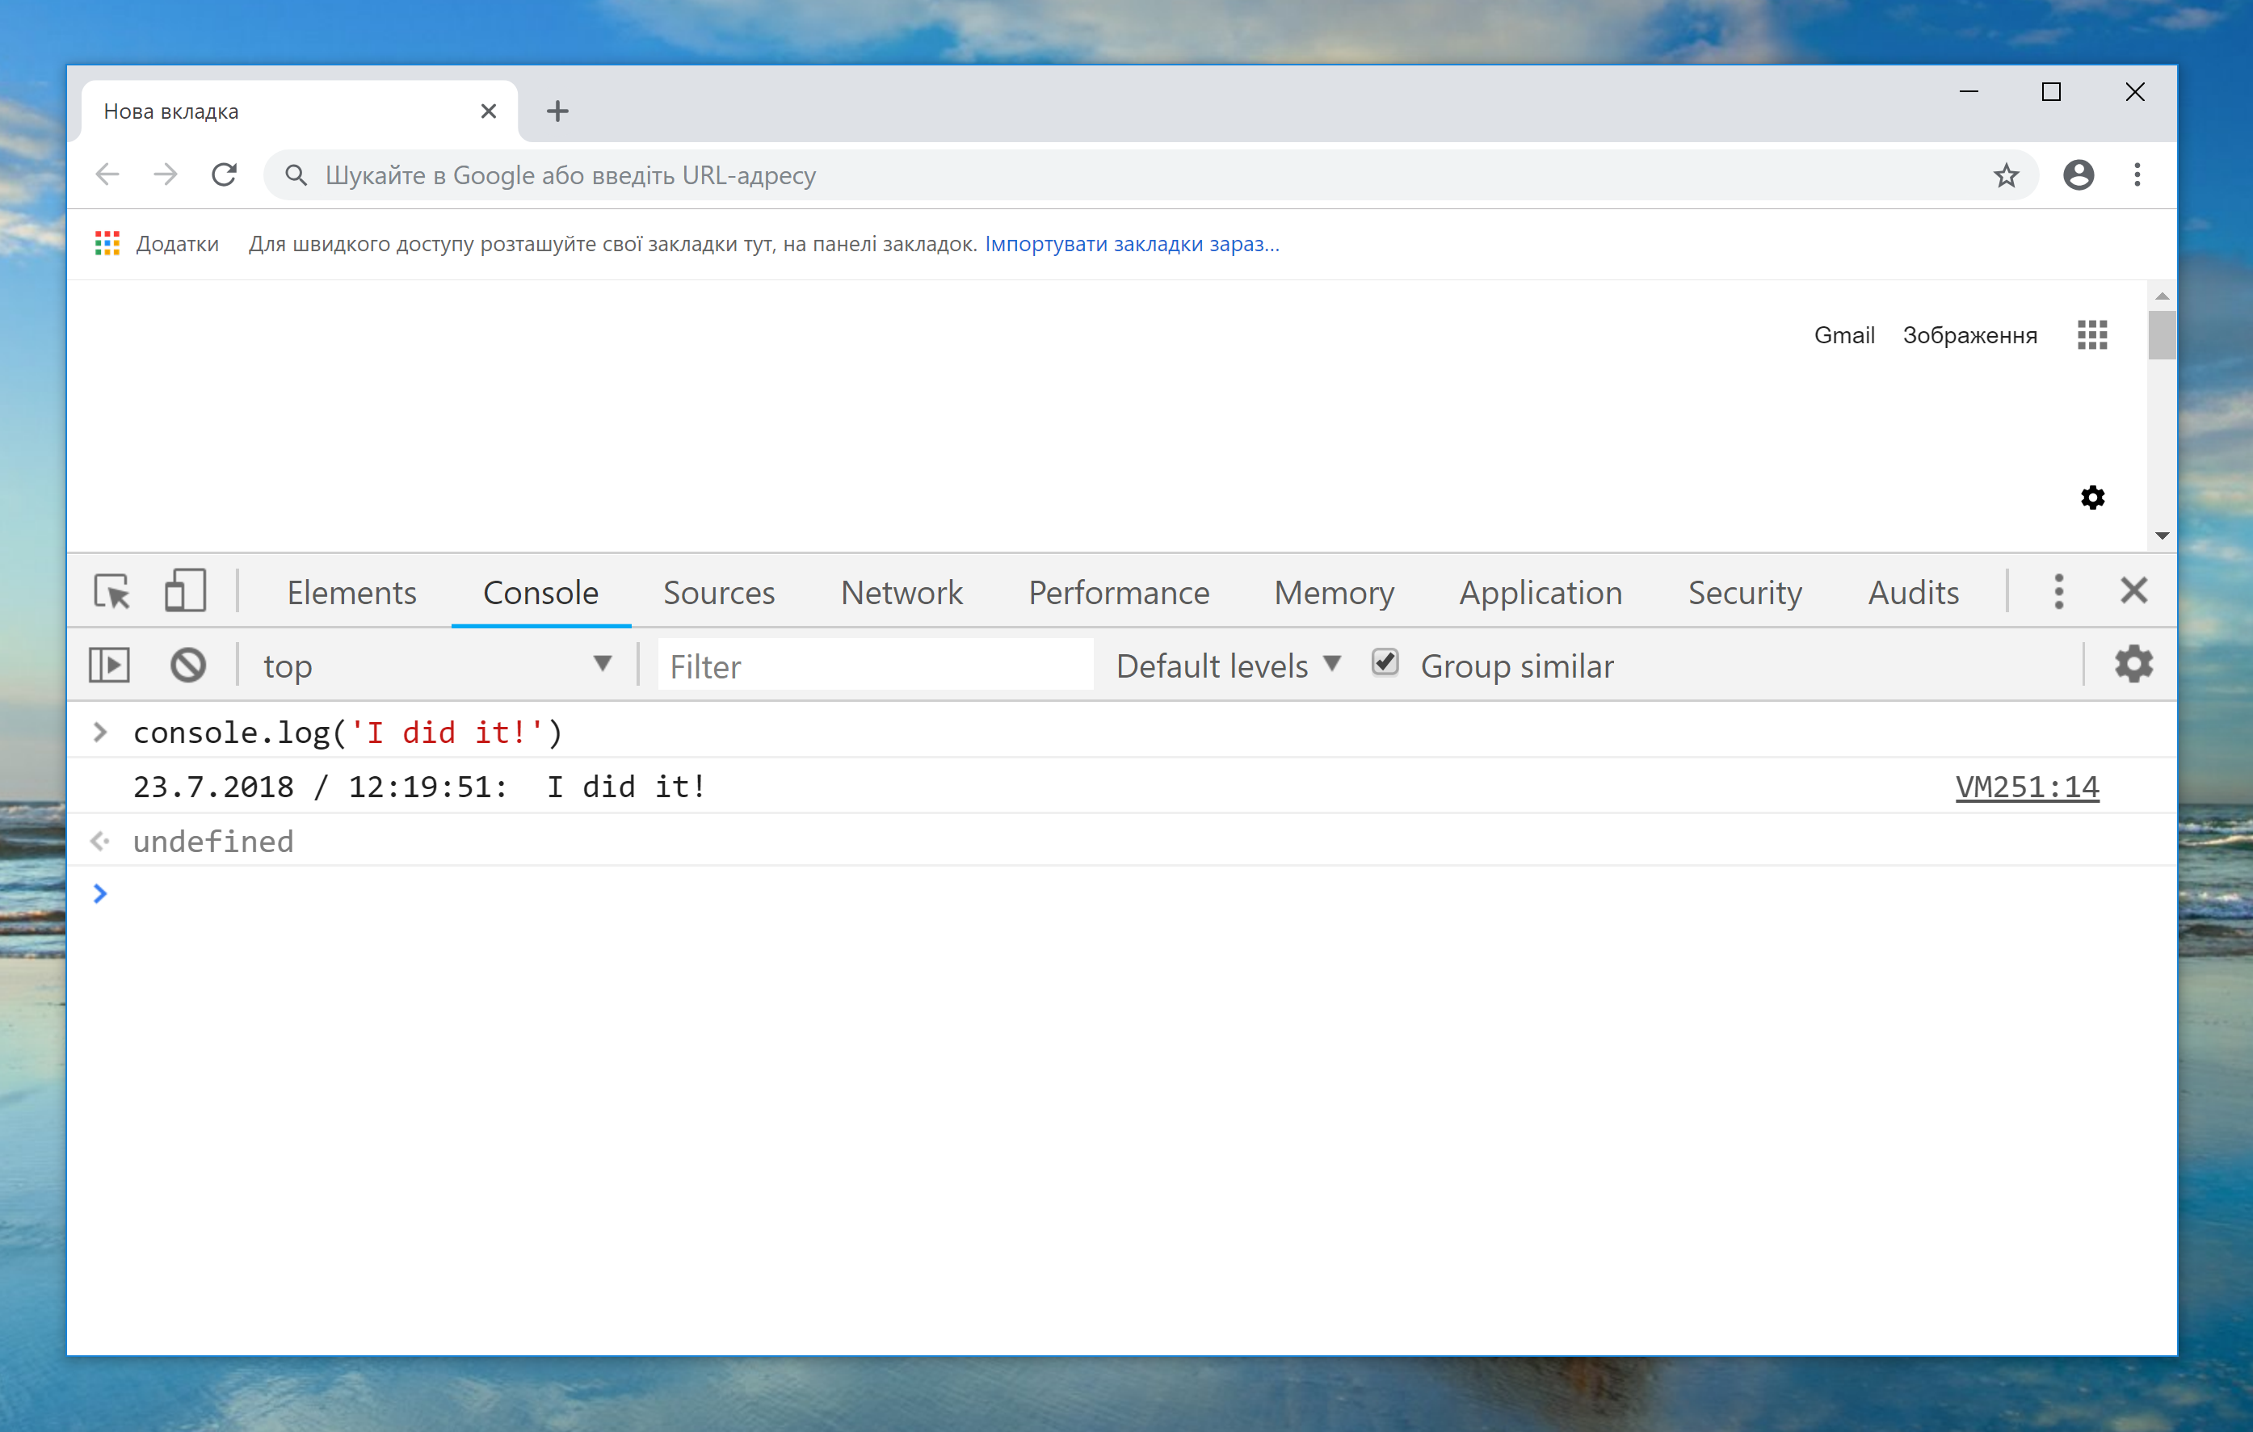Click inside the console Filter field
Screen dimensions: 2253x1432
[875, 665]
